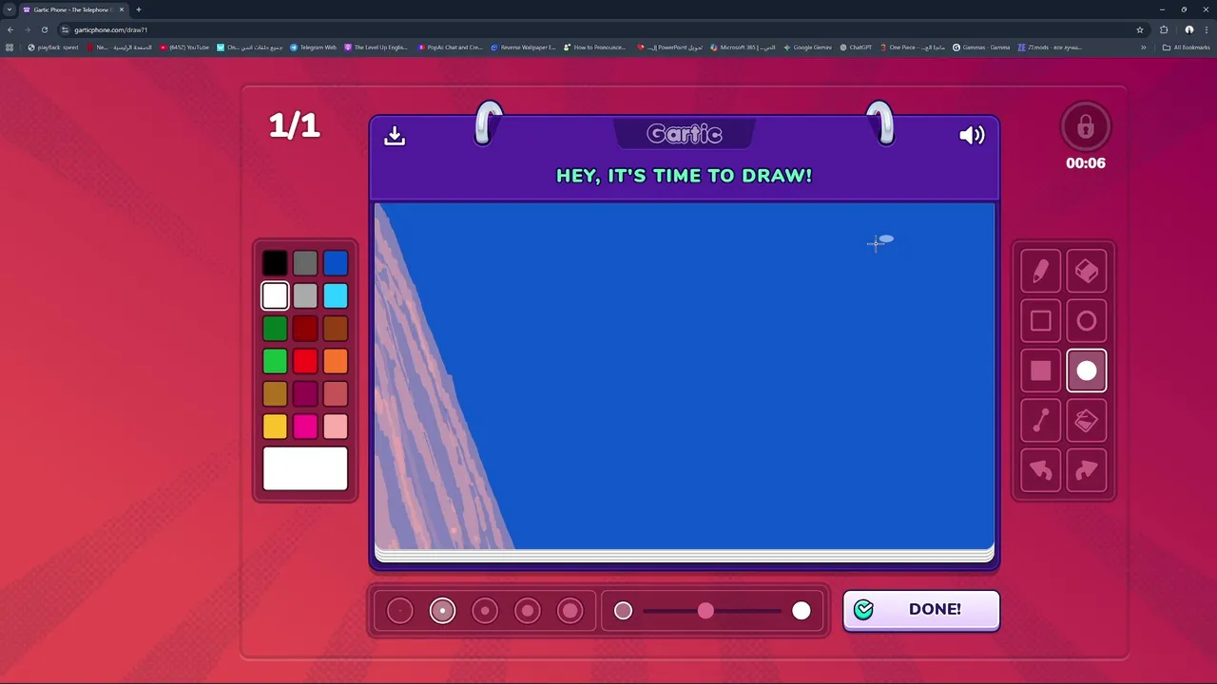The image size is (1217, 684).
Task: Select the fourth brush size
Action: coord(528,611)
